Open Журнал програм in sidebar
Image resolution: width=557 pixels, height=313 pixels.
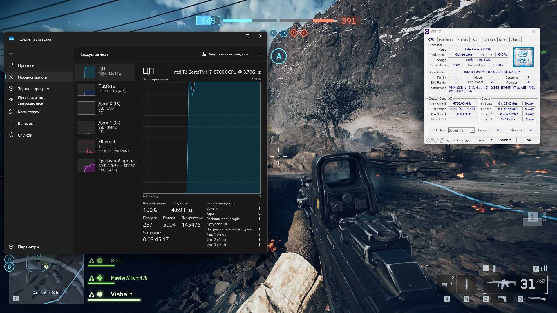(39, 89)
